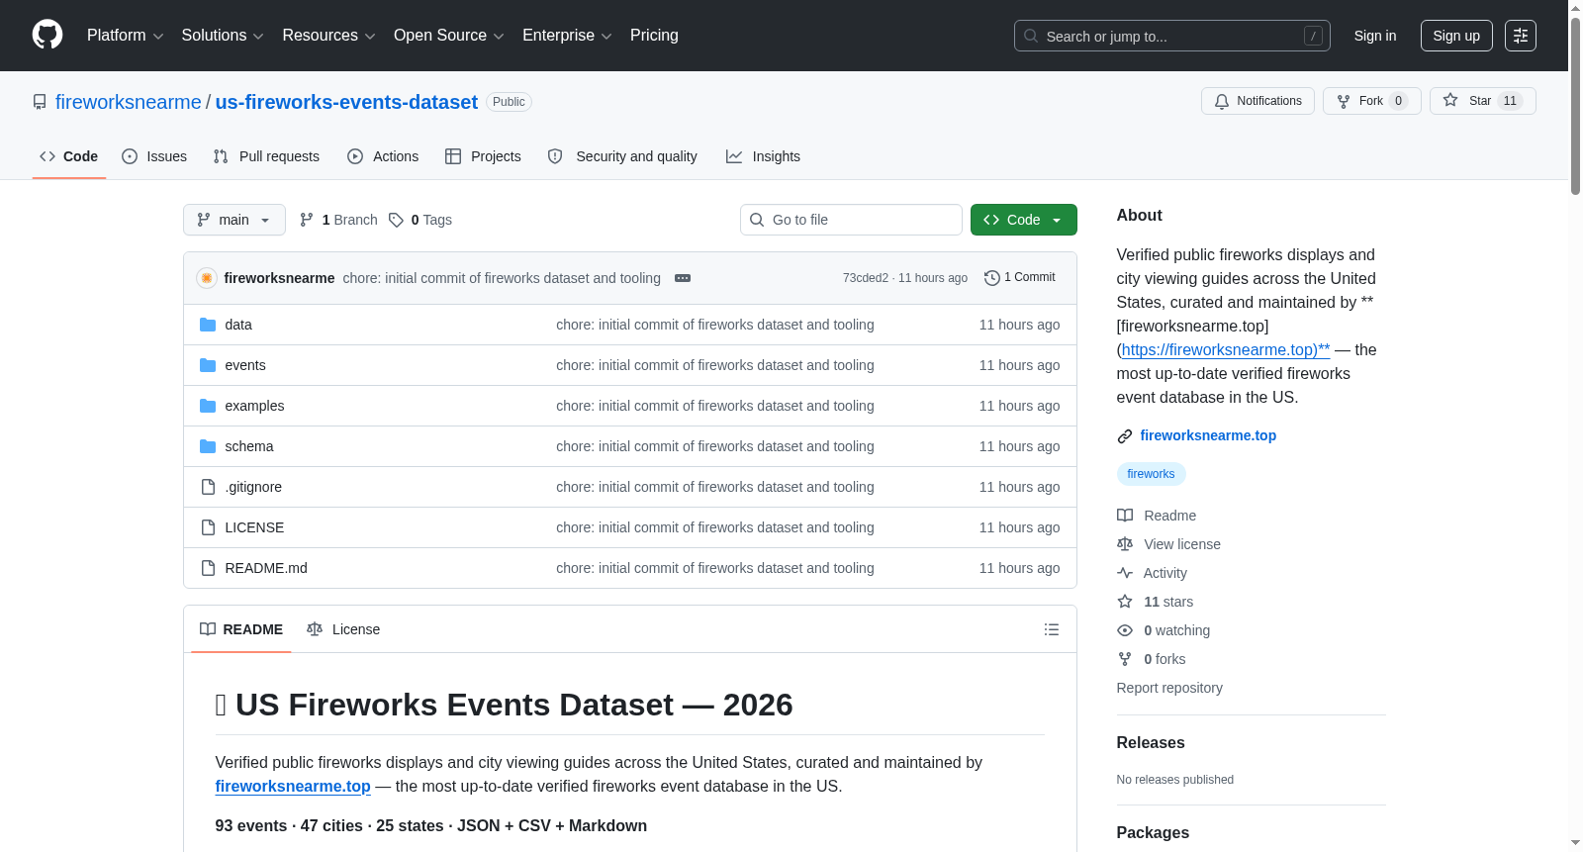Open the green Code dropdown button
Viewport: 1583px width, 852px height.
[x=1024, y=220]
